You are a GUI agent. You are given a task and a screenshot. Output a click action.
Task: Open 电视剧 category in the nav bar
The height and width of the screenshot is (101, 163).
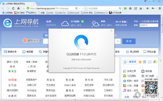click(x=28, y=52)
